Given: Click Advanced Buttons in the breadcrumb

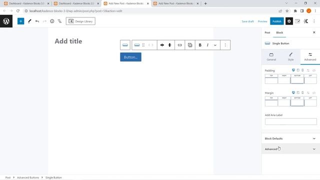Looking at the screenshot, I should (x=28, y=177).
